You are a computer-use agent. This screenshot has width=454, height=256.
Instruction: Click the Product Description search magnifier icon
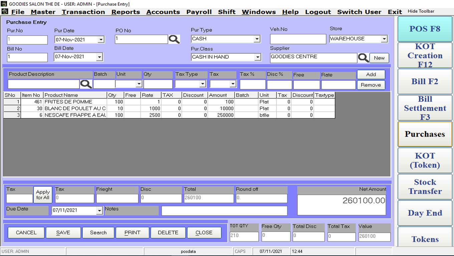pos(86,84)
